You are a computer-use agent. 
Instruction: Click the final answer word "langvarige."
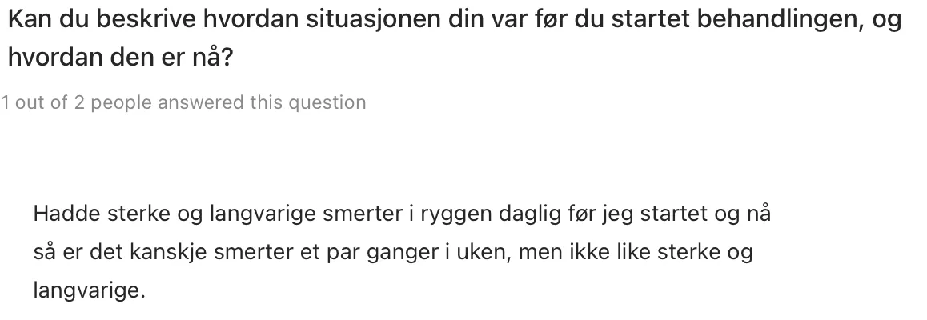tap(90, 290)
